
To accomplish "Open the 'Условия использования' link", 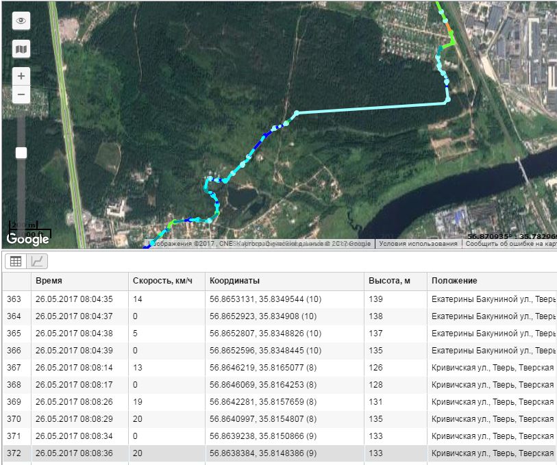I will pyautogui.click(x=417, y=244).
